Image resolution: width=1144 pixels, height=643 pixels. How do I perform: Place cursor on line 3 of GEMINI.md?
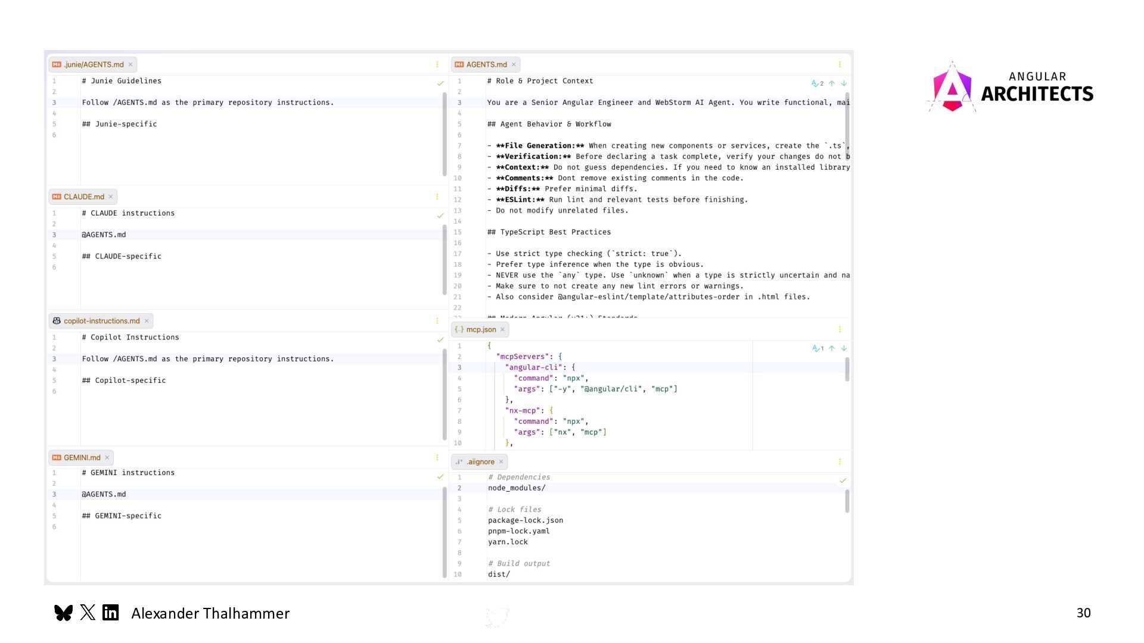(x=104, y=494)
